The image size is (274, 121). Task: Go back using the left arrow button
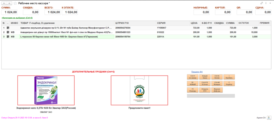click(x=4, y=3)
